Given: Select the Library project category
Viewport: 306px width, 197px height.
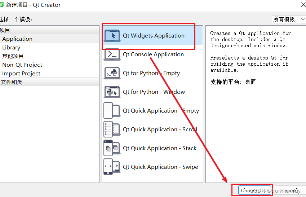Looking at the screenshot, I should click(50, 48).
